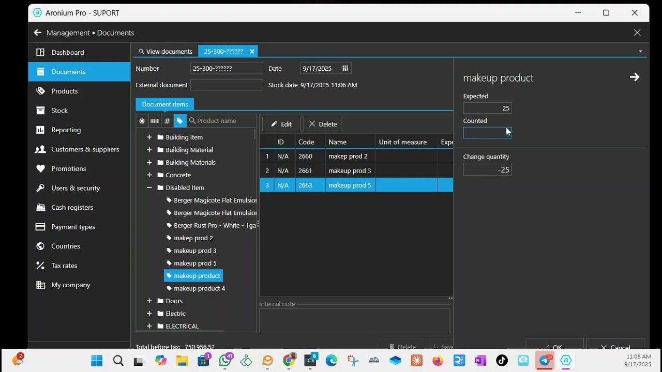Open the Products section
Image resolution: width=662 pixels, height=372 pixels.
[79, 91]
